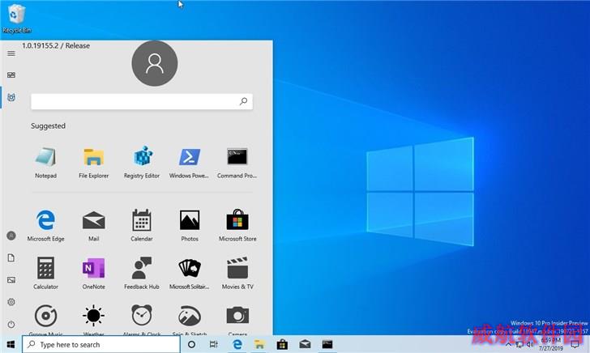Open File Explorer from the taskbar

(259, 344)
